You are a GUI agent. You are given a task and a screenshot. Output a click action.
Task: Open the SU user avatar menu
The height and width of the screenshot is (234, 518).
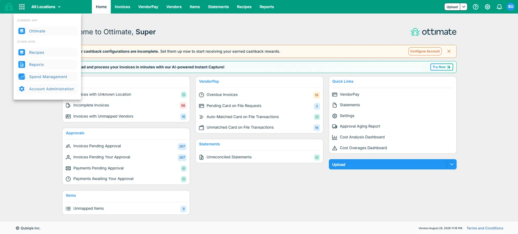pyautogui.click(x=511, y=7)
